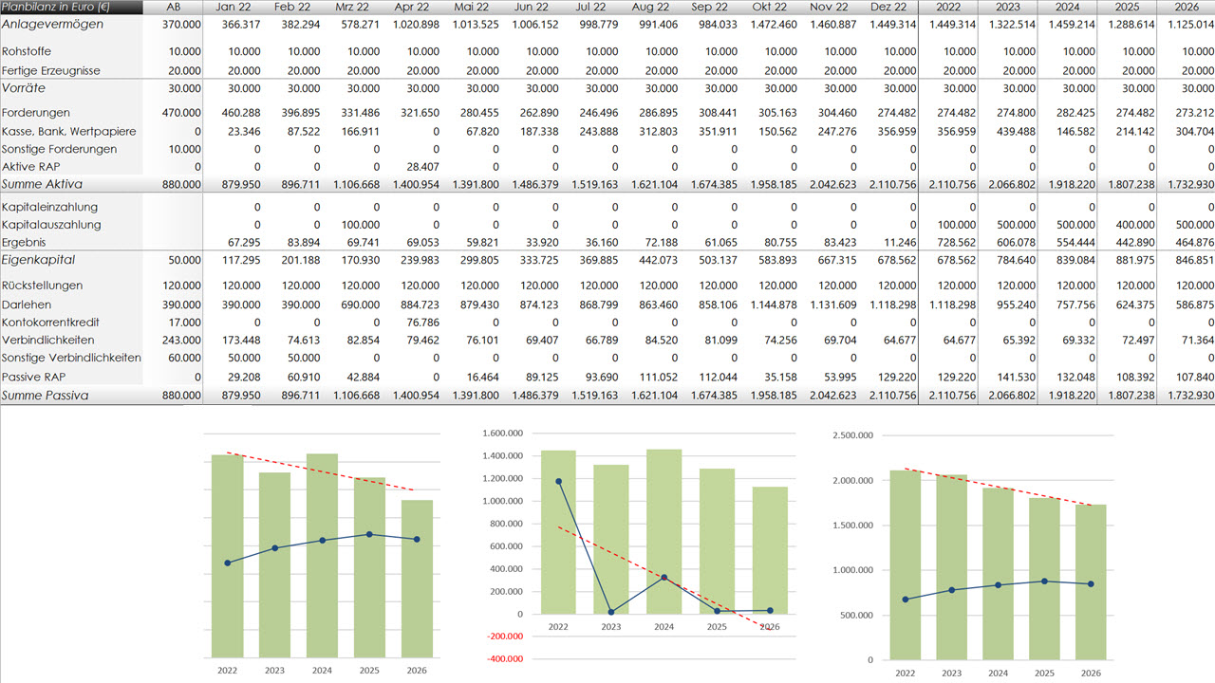Select Ergebnis value 606.078 for 2023

point(1014,243)
